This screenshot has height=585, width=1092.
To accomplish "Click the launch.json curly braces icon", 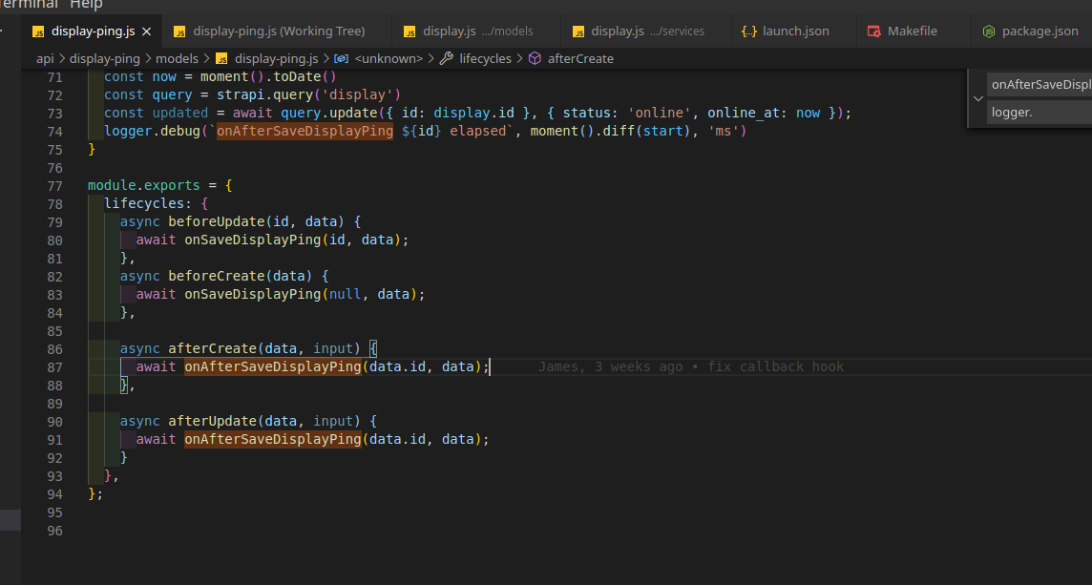I will (x=749, y=31).
